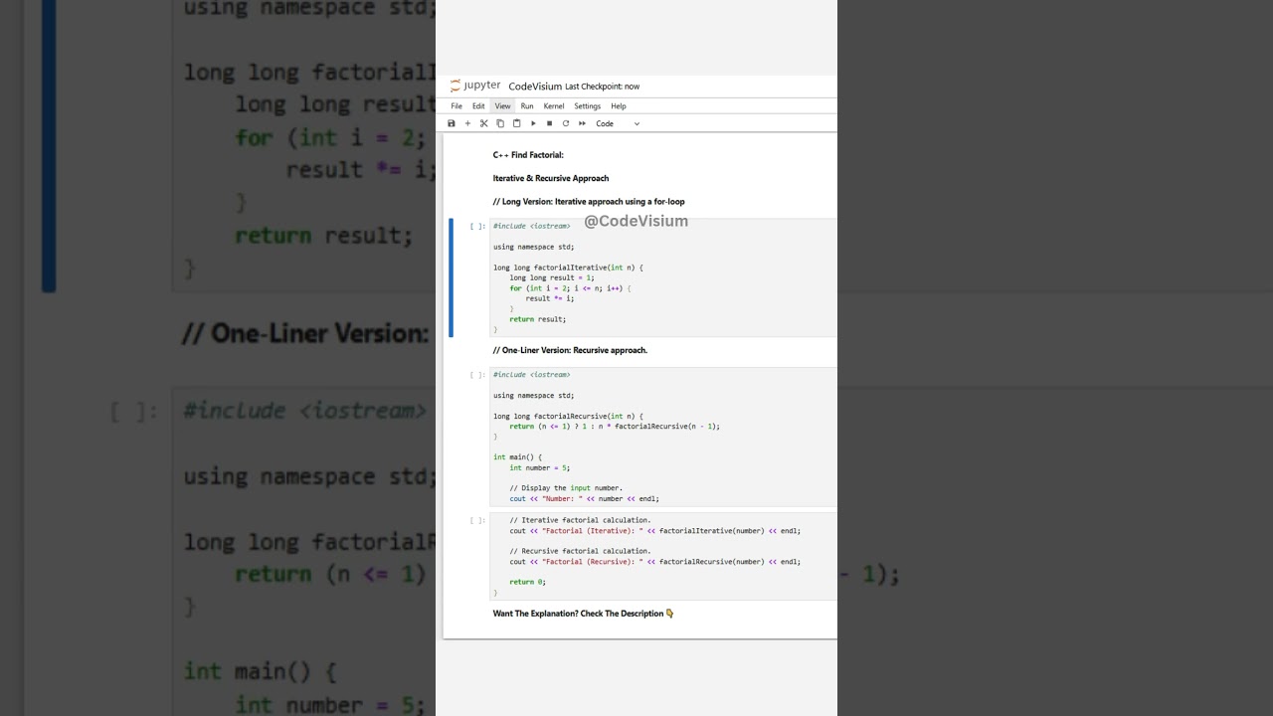Click the heading C++ Find Factorial:
Viewport: 1273px width, 716px height.
coord(528,155)
